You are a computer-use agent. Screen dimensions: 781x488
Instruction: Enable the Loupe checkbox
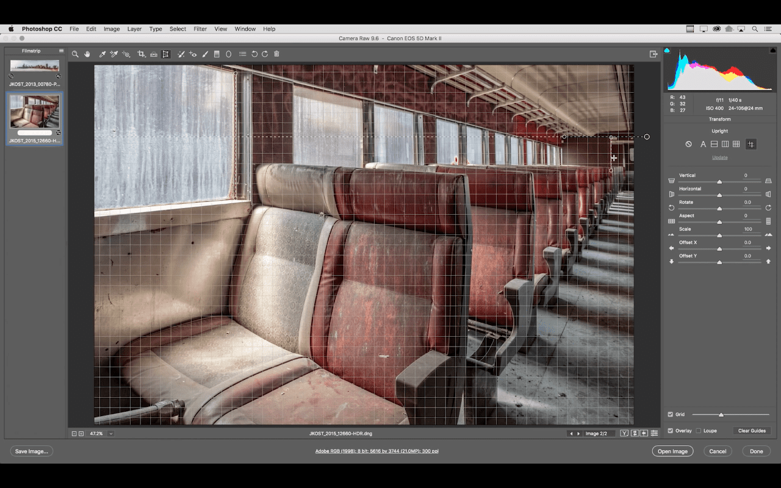pyautogui.click(x=699, y=431)
